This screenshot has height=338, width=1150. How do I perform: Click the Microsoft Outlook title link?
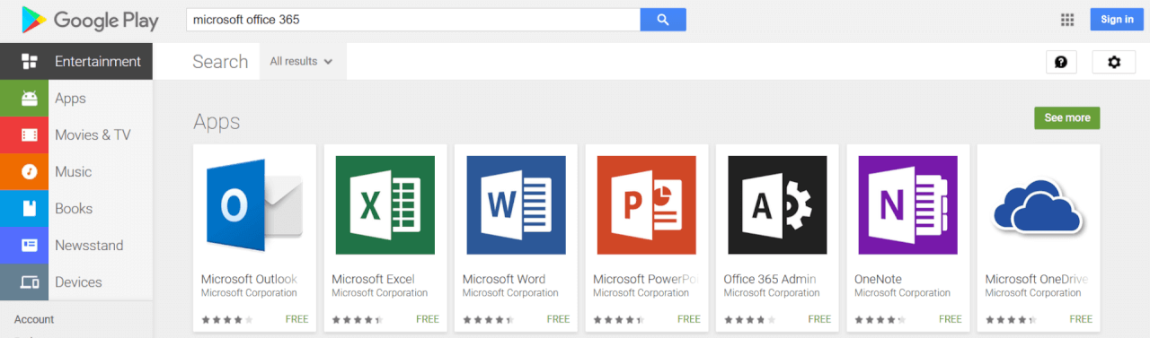[x=249, y=279]
